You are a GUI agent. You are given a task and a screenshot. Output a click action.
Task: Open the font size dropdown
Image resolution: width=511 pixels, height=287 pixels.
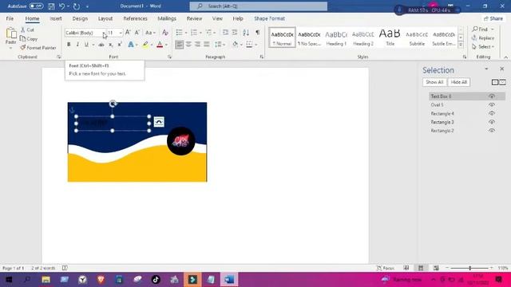click(x=121, y=33)
